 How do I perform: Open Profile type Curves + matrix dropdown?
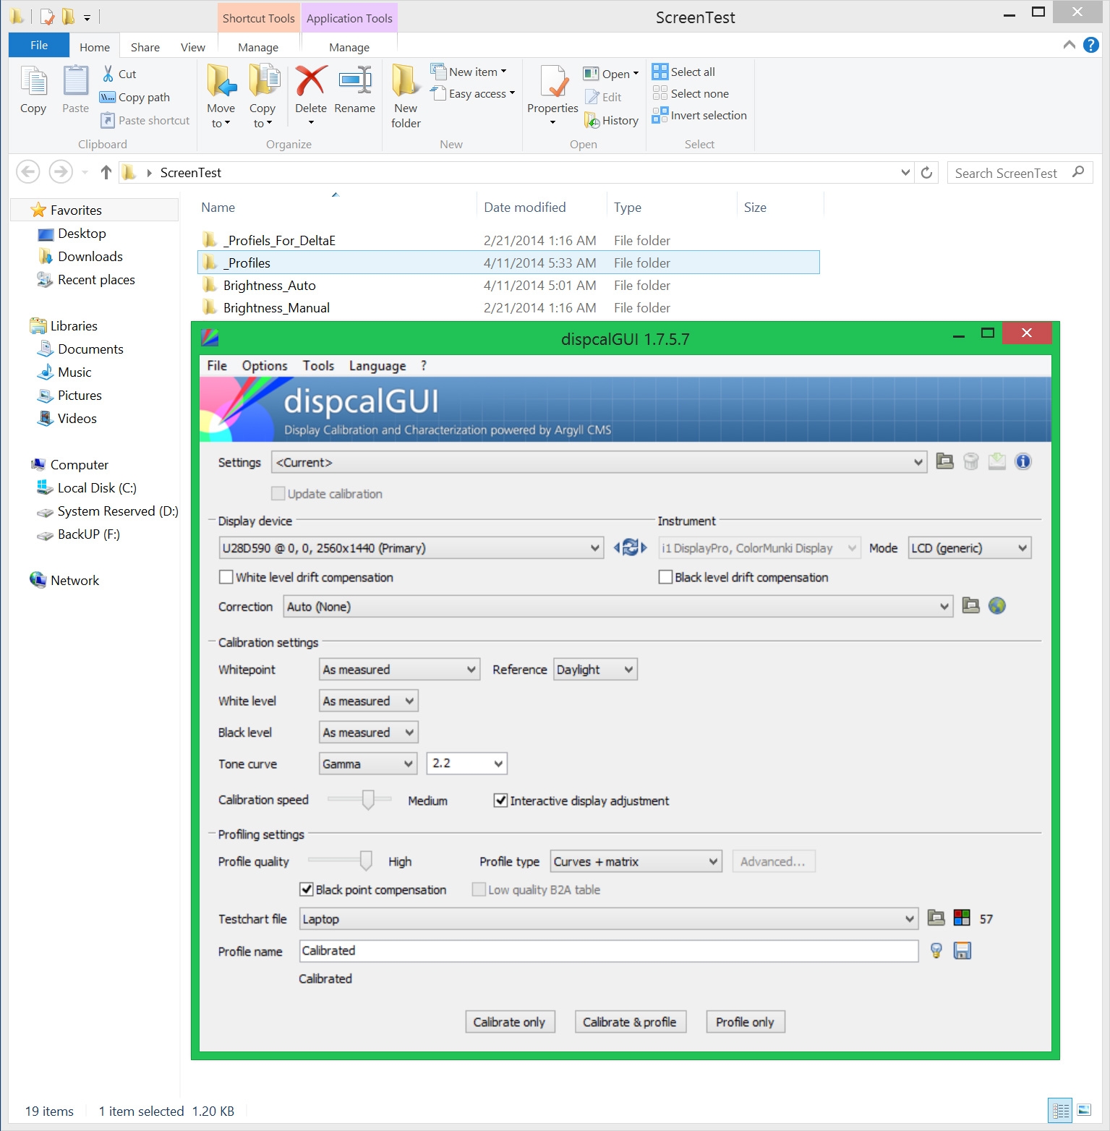click(x=636, y=861)
